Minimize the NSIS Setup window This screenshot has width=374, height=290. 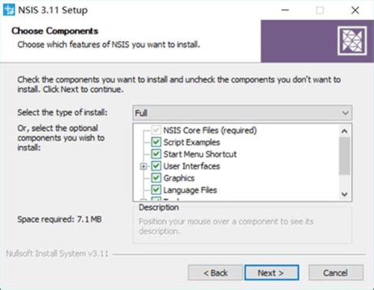[285, 10]
